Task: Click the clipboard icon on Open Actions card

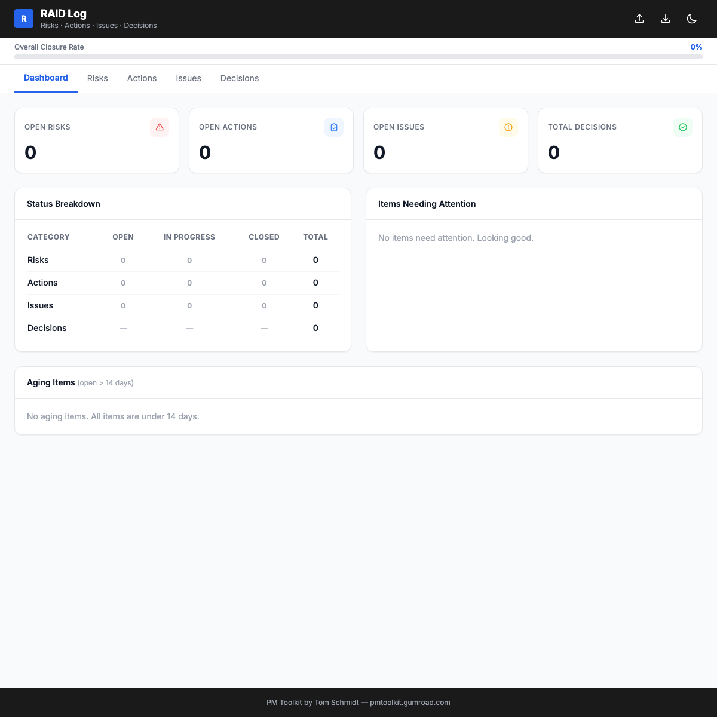Action: 334,127
